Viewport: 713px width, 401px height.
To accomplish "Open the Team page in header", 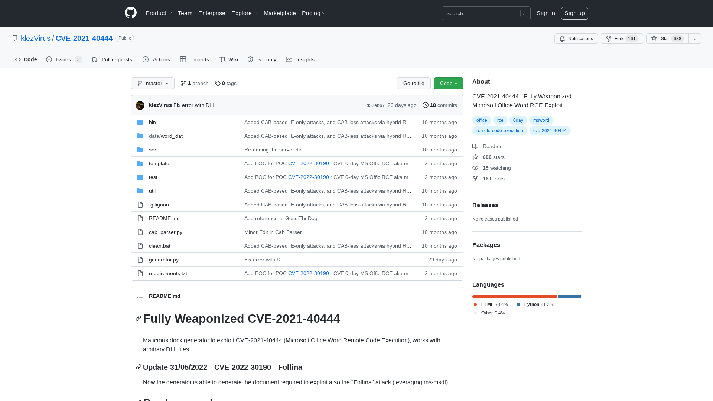I will click(x=185, y=13).
